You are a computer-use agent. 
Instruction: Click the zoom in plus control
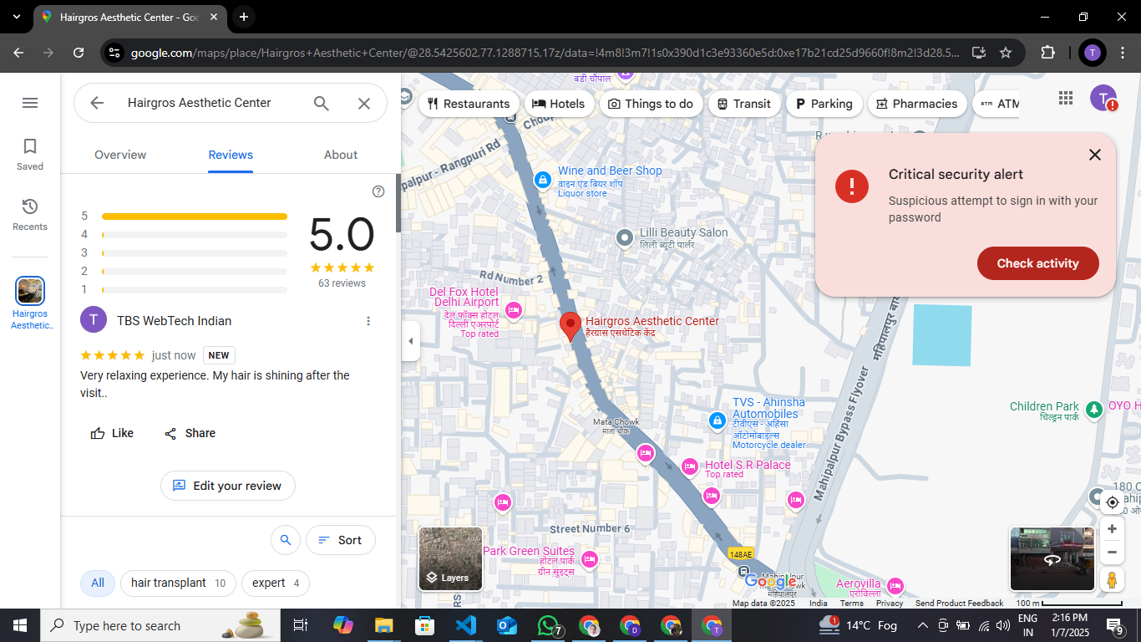[1112, 529]
